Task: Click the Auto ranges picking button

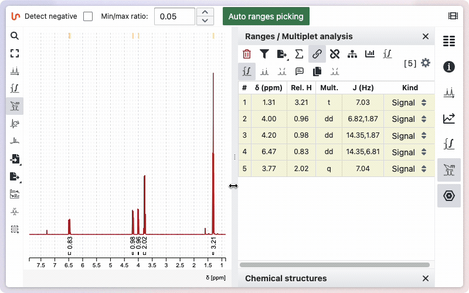Action: pyautogui.click(x=266, y=16)
